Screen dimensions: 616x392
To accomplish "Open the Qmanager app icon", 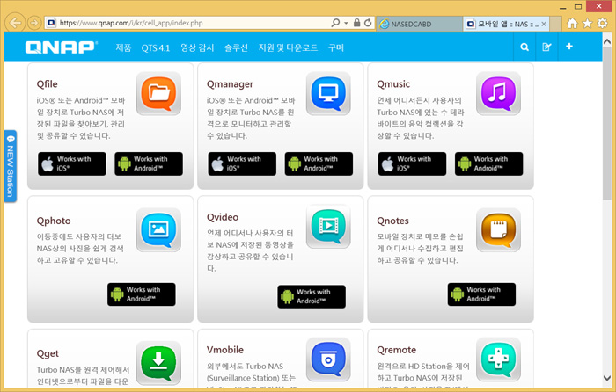I will (328, 93).
